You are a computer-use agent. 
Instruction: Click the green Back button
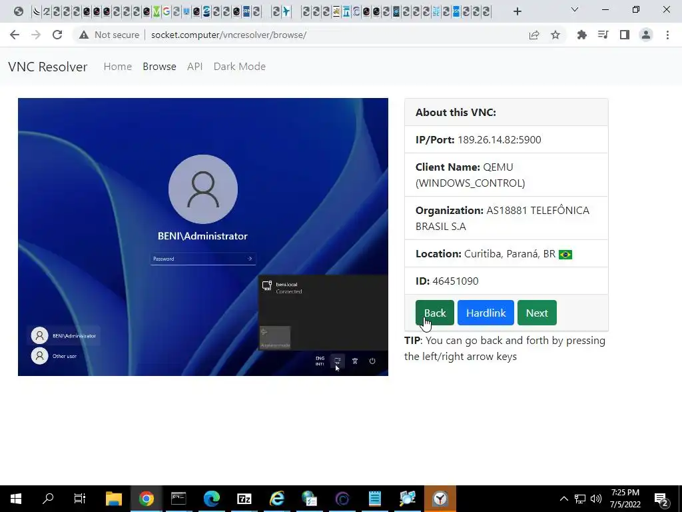434,313
